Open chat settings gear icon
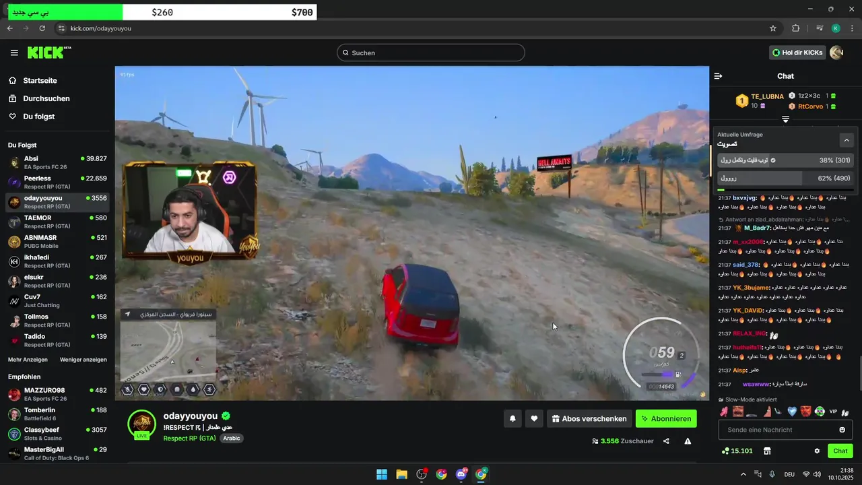The width and height of the screenshot is (862, 485). 817,451
